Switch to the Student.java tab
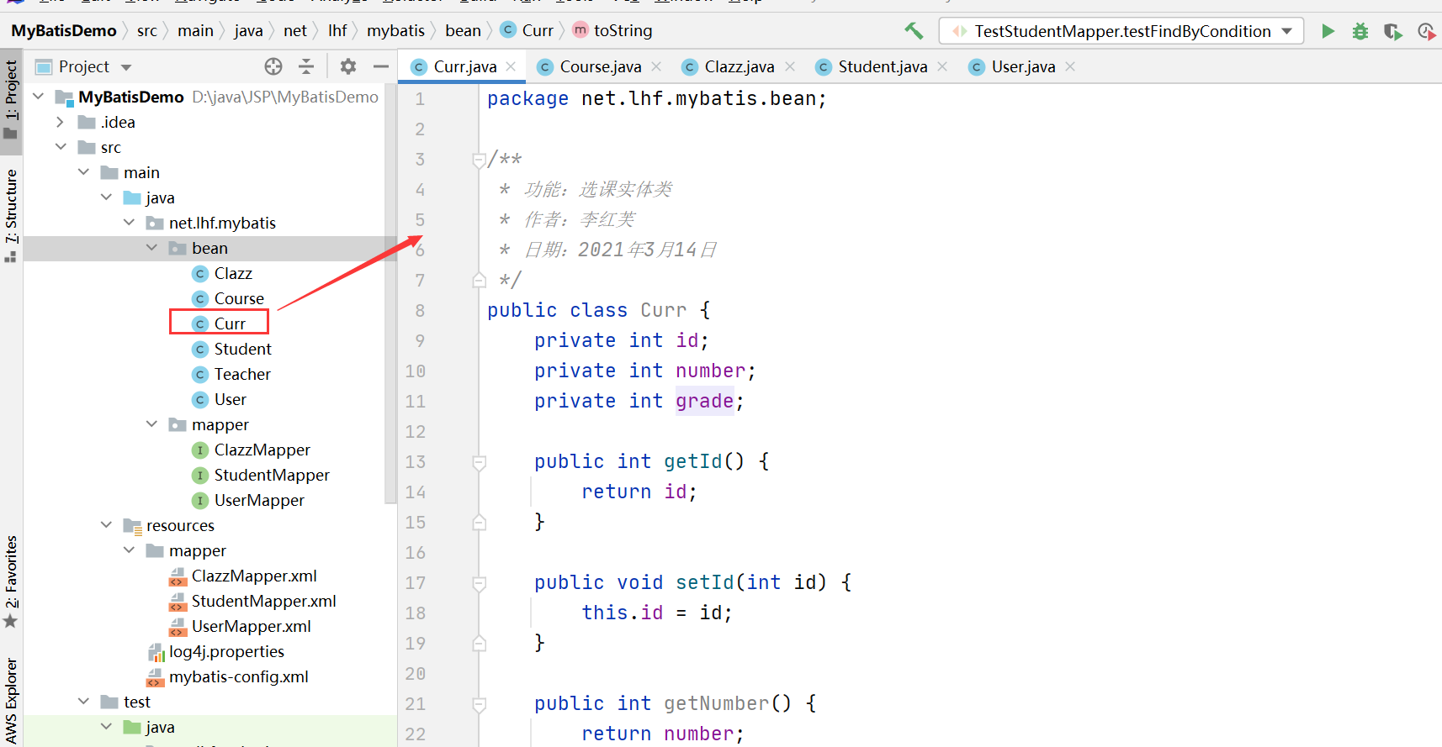This screenshot has width=1442, height=747. point(882,66)
